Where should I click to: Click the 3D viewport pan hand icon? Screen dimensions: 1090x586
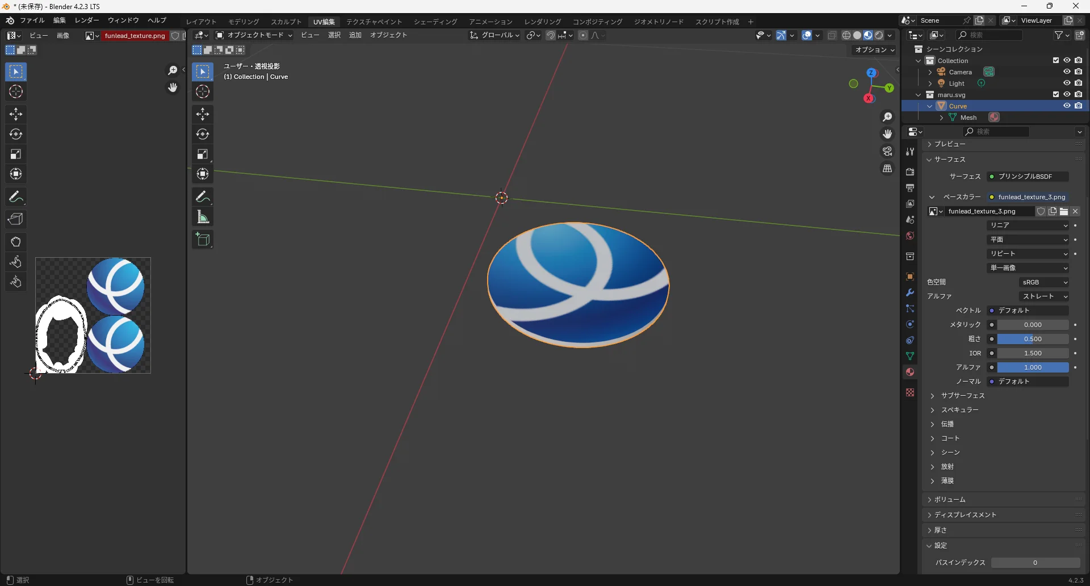tap(887, 134)
